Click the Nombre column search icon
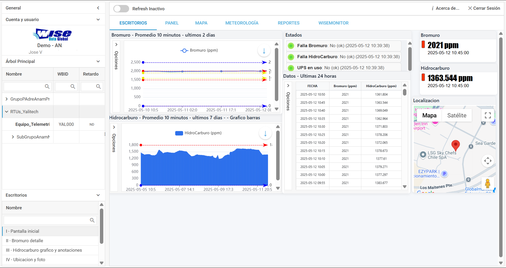This screenshot has height=268, width=506. point(47,86)
